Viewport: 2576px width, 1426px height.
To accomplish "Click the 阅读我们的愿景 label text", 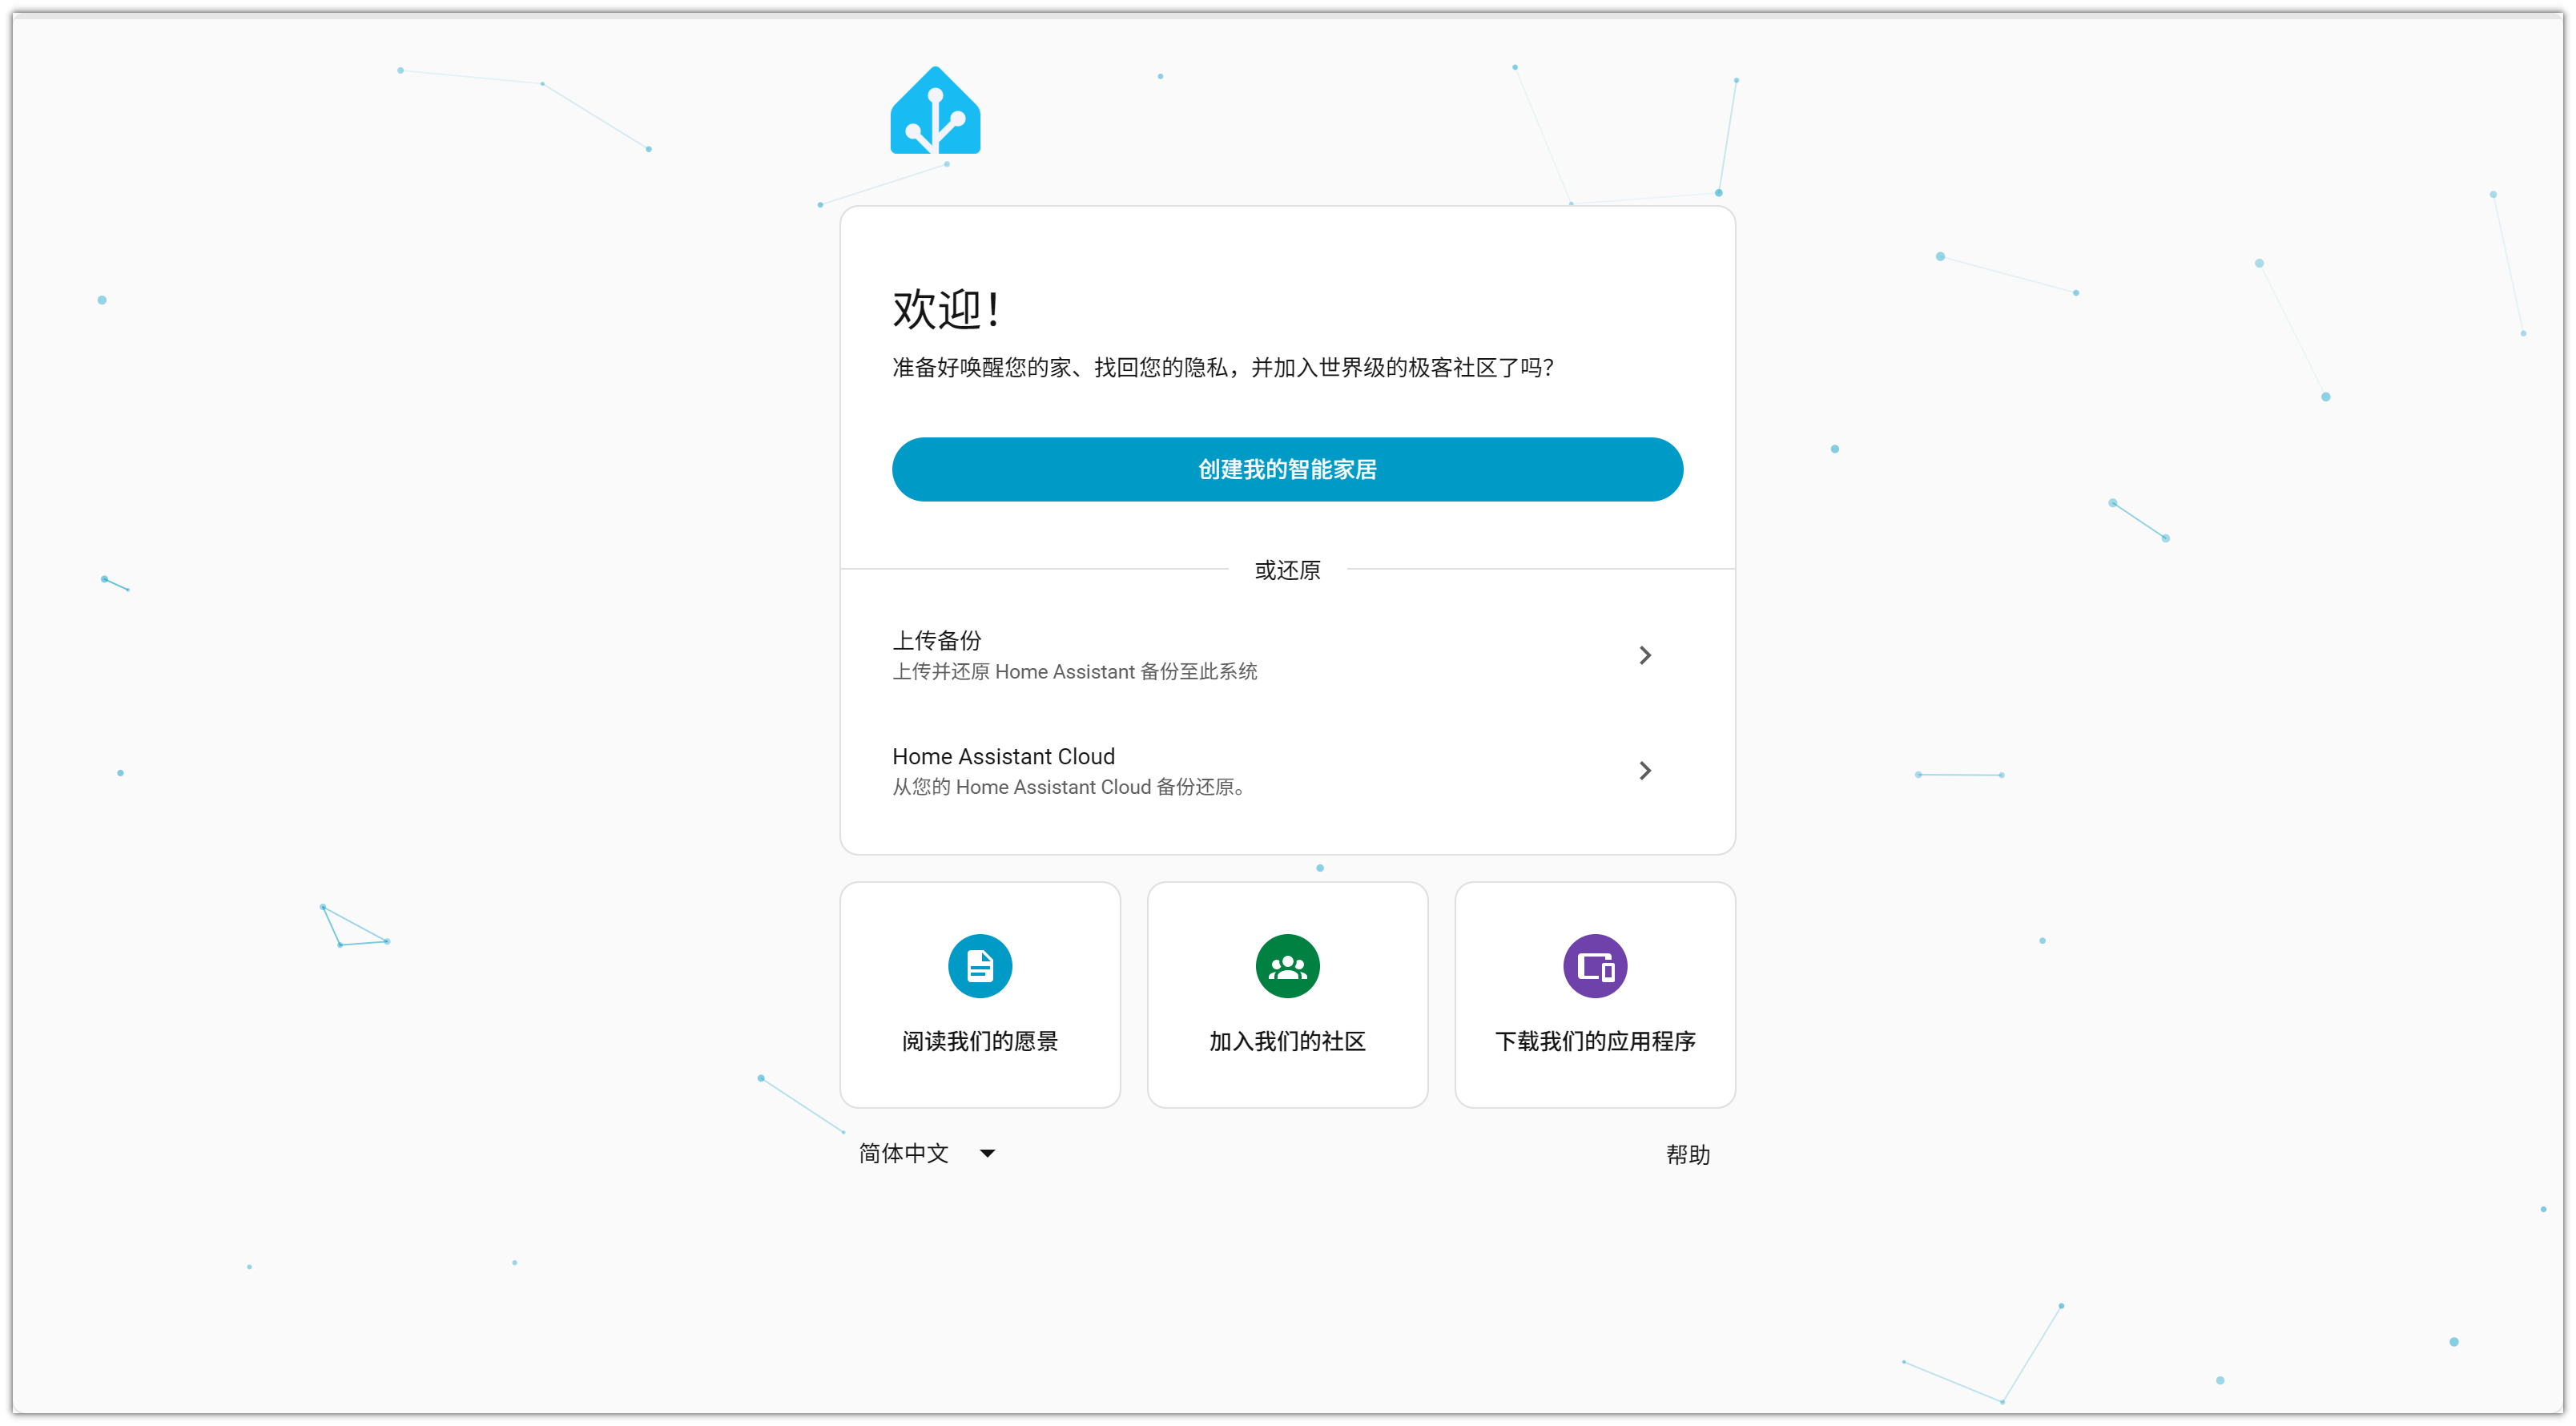I will coord(980,1041).
